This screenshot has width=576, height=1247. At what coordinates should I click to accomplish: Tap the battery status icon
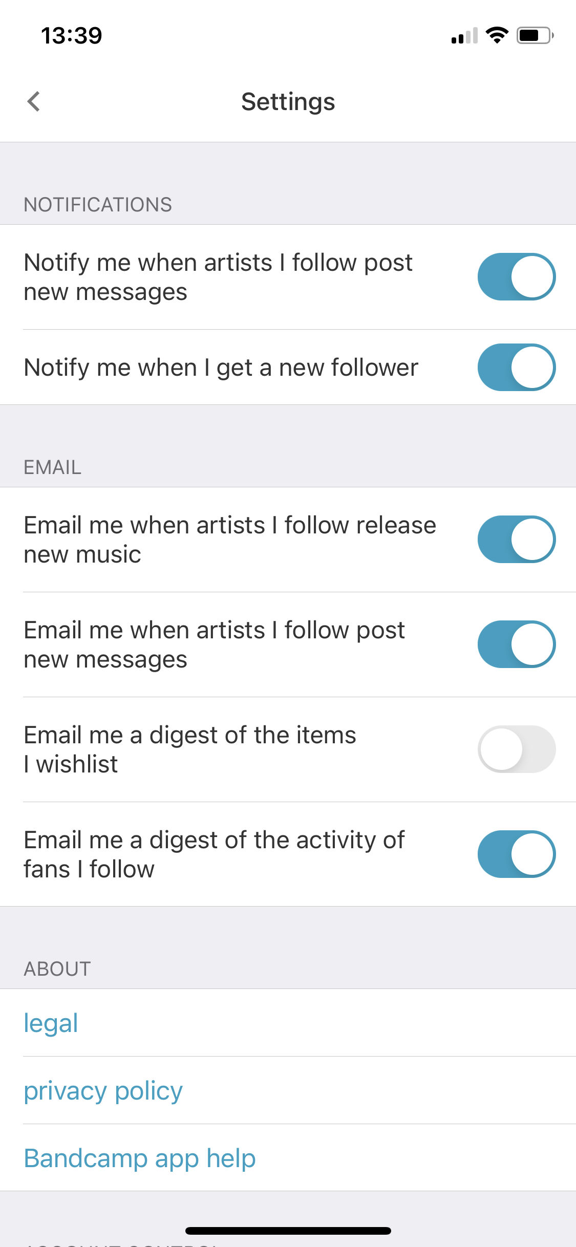click(x=535, y=35)
